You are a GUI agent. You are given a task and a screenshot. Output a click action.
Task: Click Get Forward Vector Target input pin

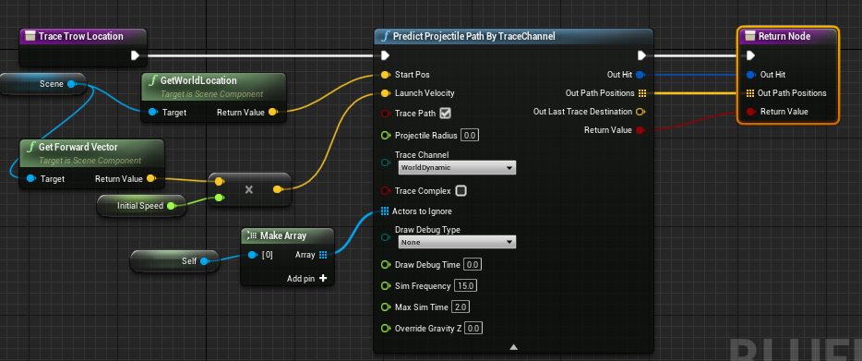tap(30, 179)
